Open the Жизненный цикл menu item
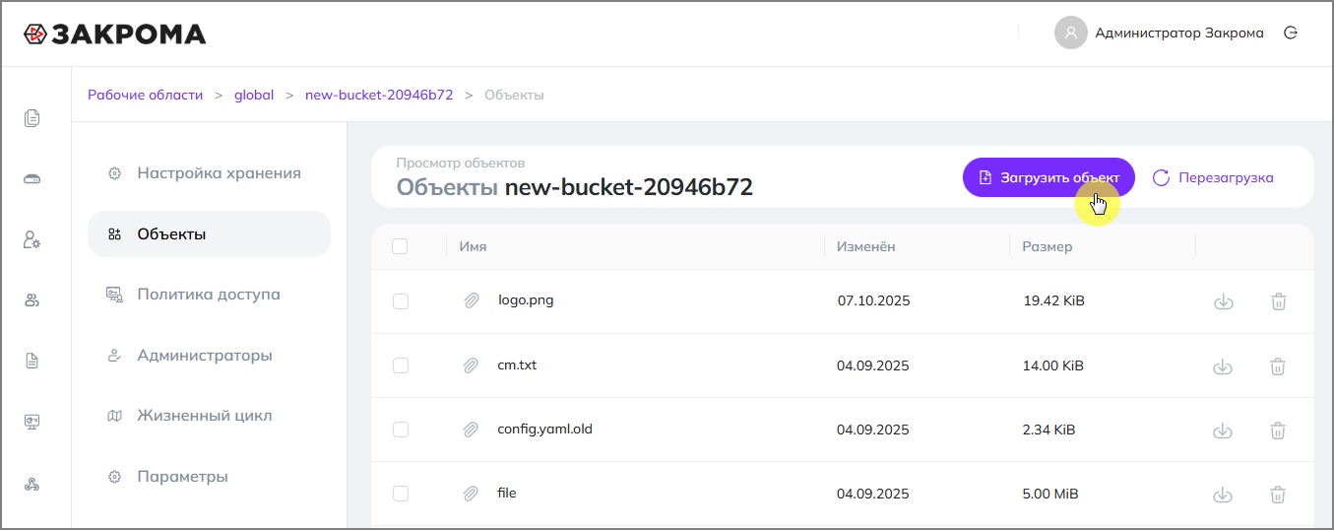1334x530 pixels. 204,416
